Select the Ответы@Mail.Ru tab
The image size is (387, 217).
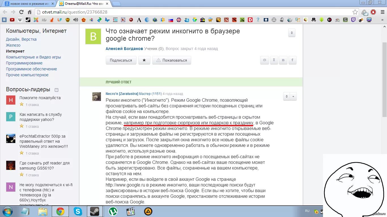pos(84,4)
